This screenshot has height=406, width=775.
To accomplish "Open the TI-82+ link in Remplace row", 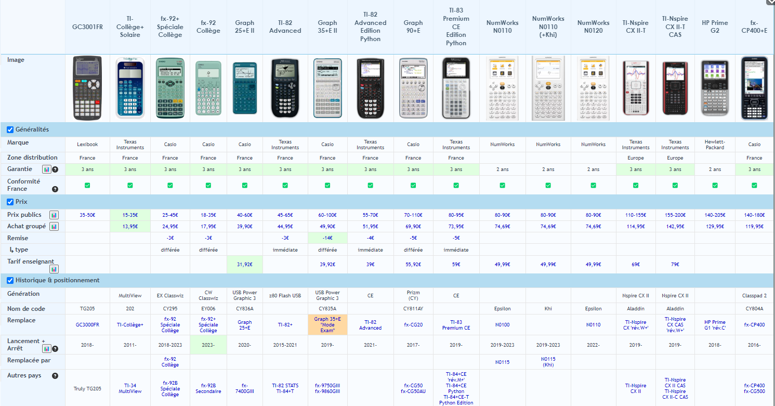I will tap(285, 324).
